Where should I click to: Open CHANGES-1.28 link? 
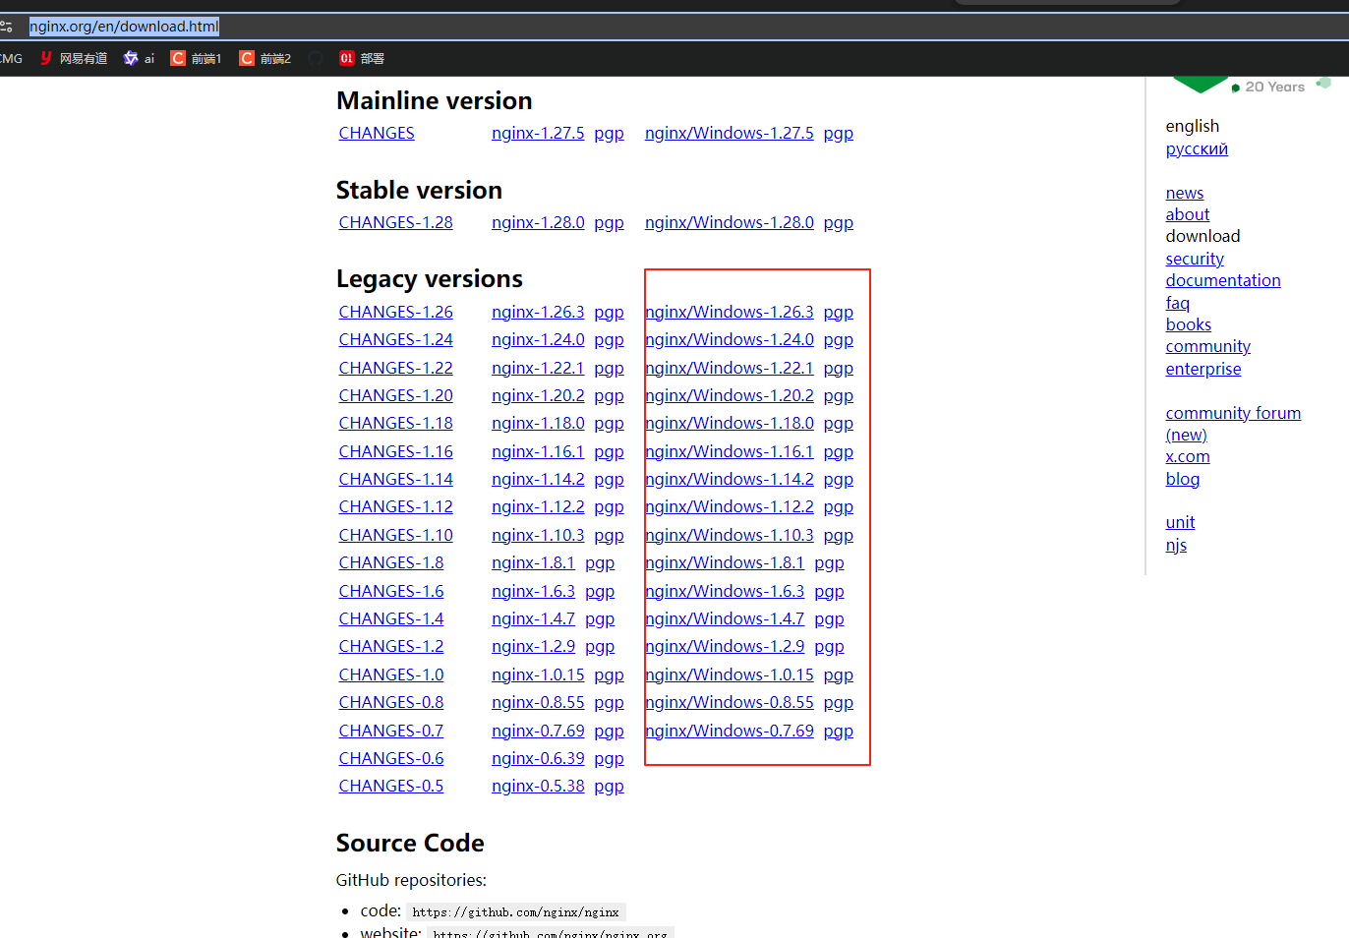395,222
